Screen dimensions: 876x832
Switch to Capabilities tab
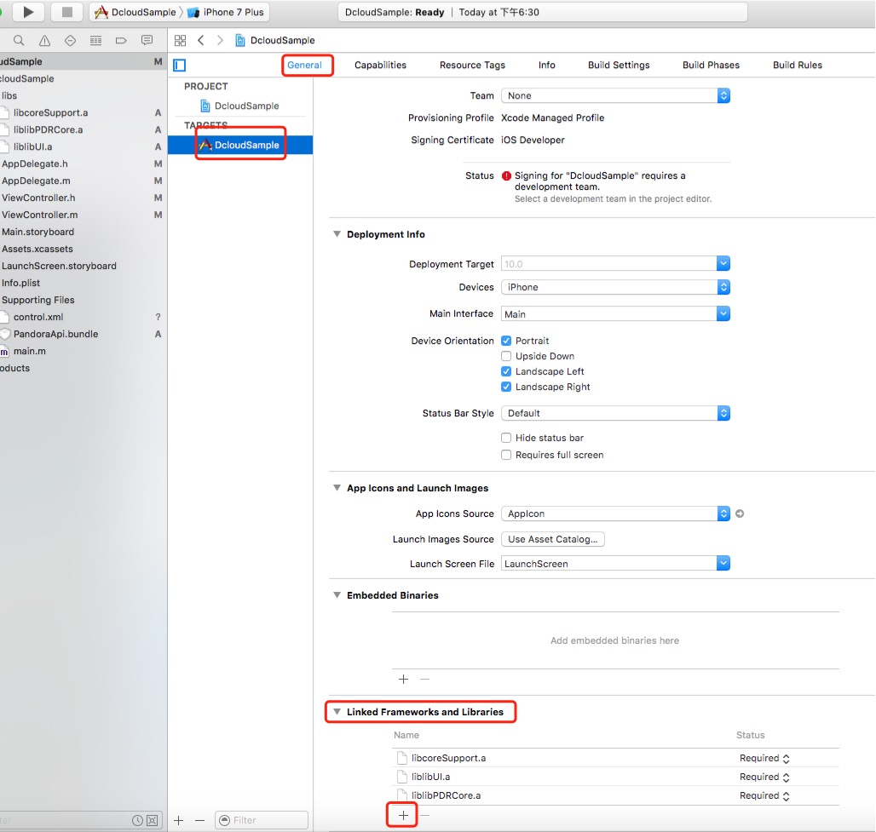[x=380, y=66]
